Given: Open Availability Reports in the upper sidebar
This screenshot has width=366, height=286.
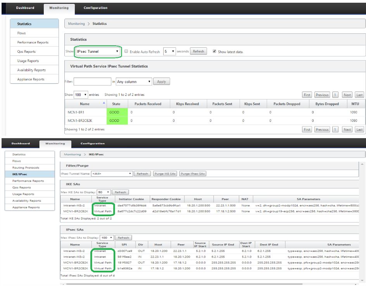Looking at the screenshot, I should click(x=31, y=70).
